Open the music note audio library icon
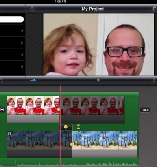The width and height of the screenshot is (157, 167). coord(1,81)
